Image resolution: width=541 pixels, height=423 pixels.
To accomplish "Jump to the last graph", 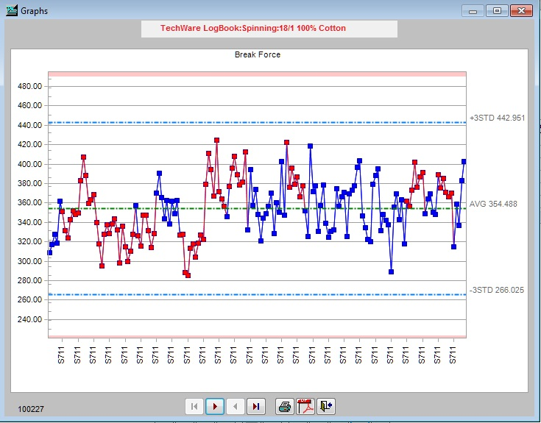I will click(256, 407).
